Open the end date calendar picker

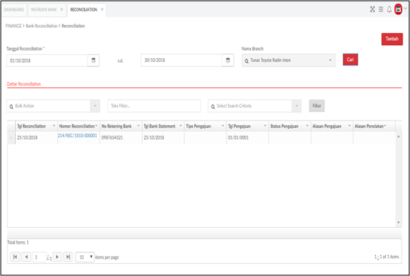tap(228, 60)
